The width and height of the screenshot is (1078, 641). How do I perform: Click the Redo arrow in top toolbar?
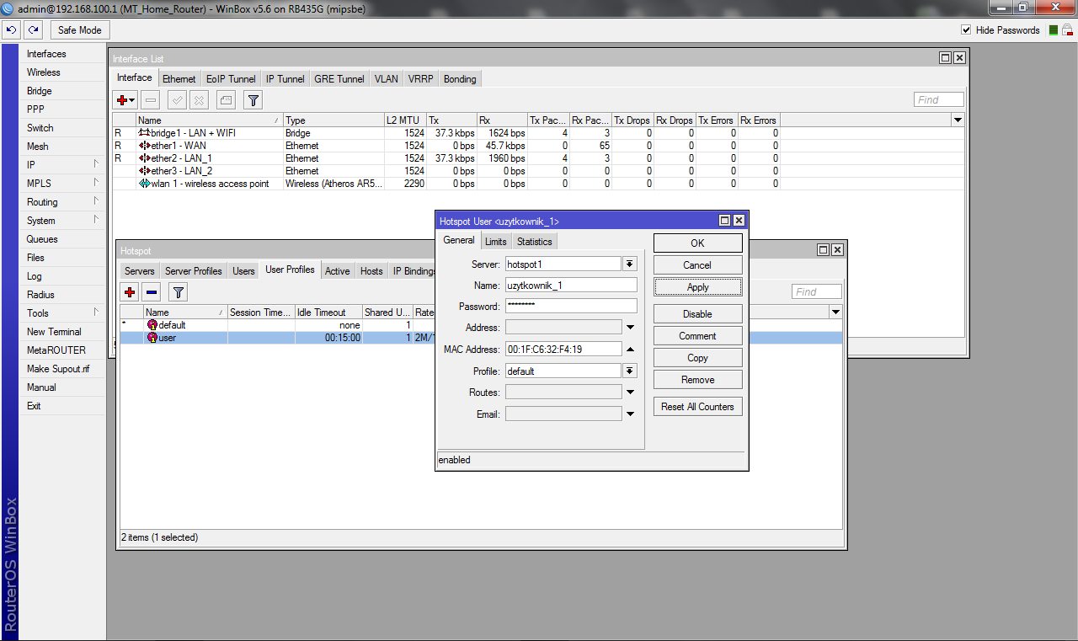(33, 30)
